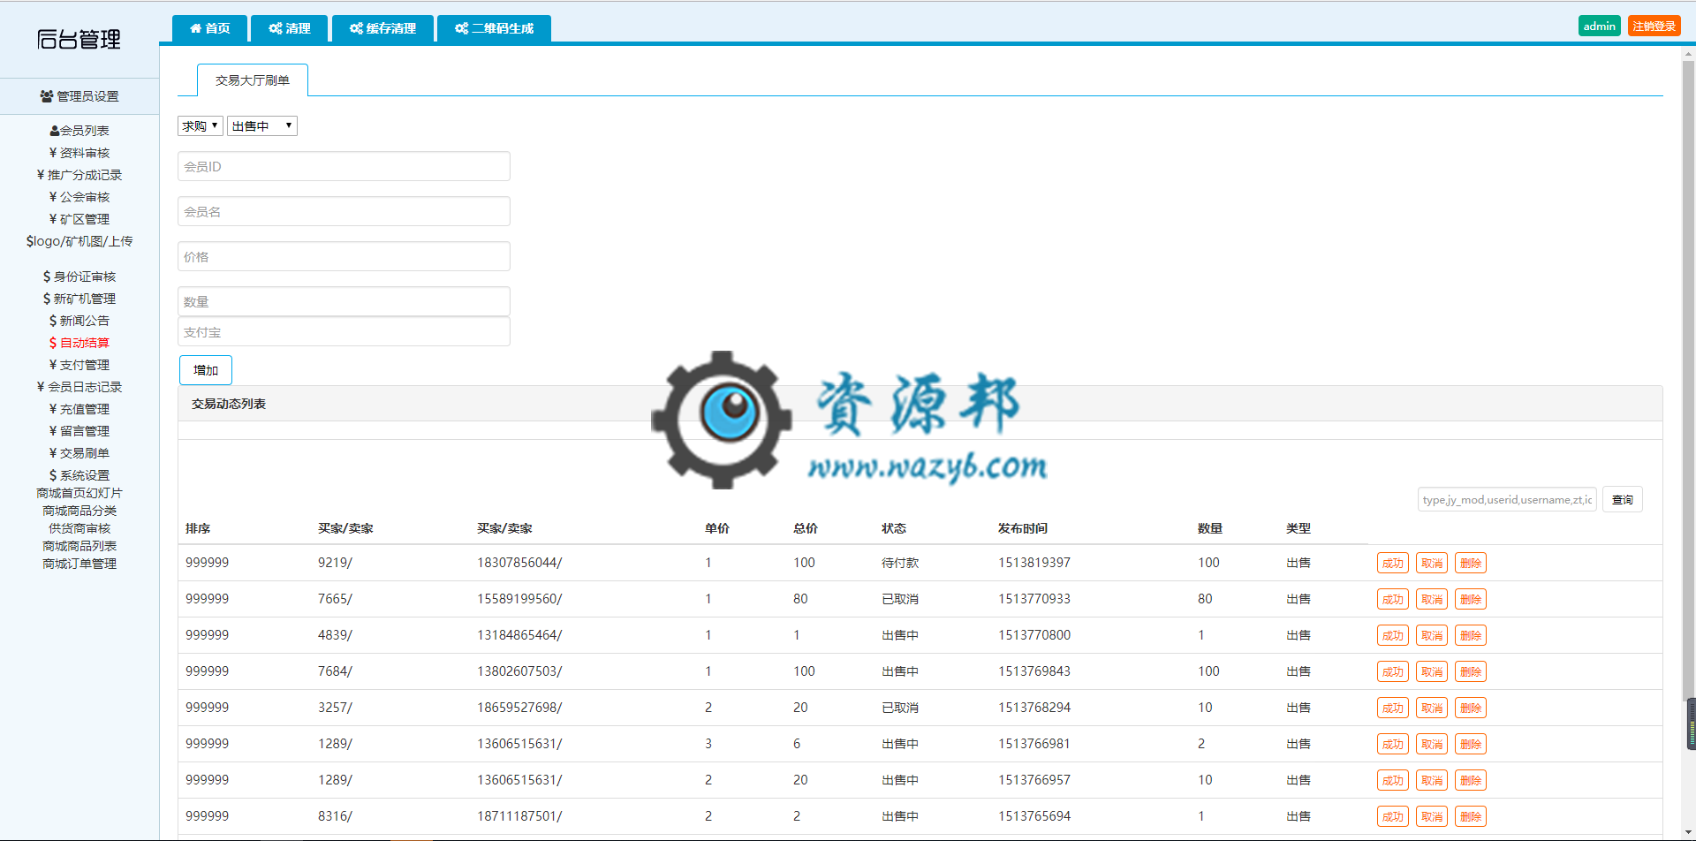Click the admin user badge

pyautogui.click(x=1599, y=26)
